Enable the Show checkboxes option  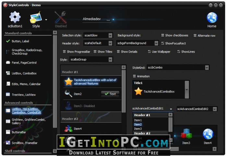[x=162, y=35]
